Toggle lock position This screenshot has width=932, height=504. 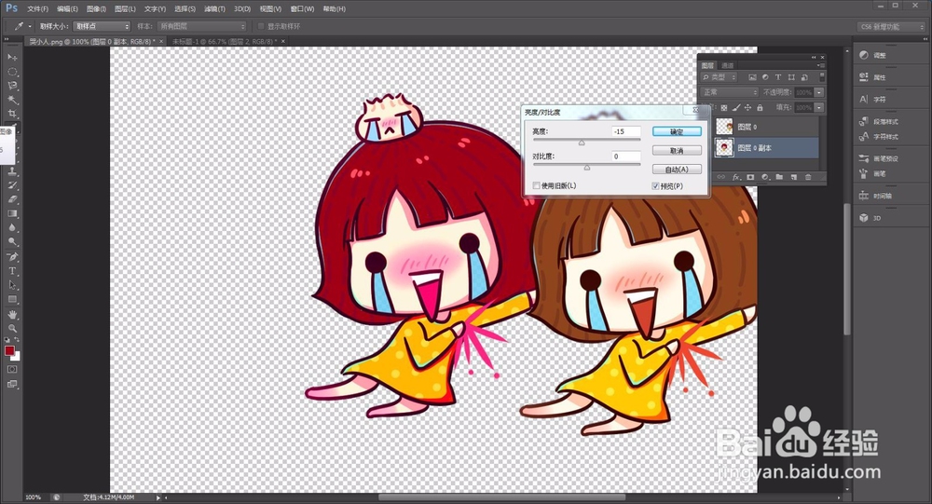point(747,107)
